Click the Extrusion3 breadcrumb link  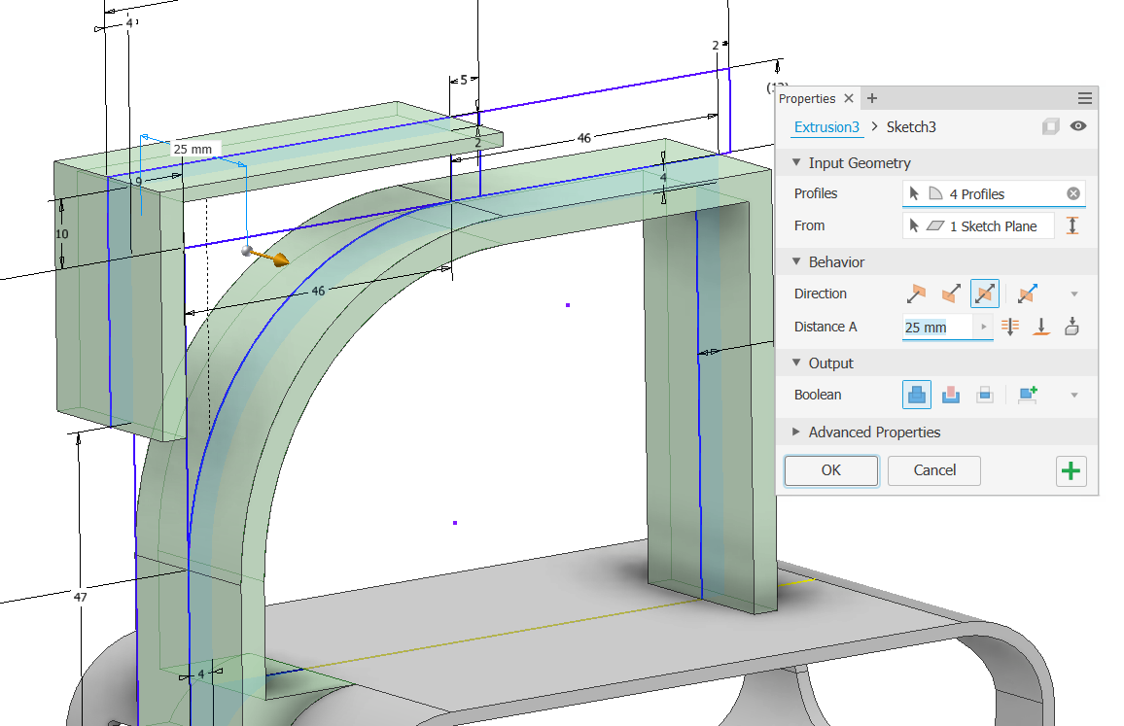pyautogui.click(x=826, y=127)
